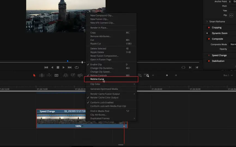Select Change Clip Speed menu entry

[101, 72]
